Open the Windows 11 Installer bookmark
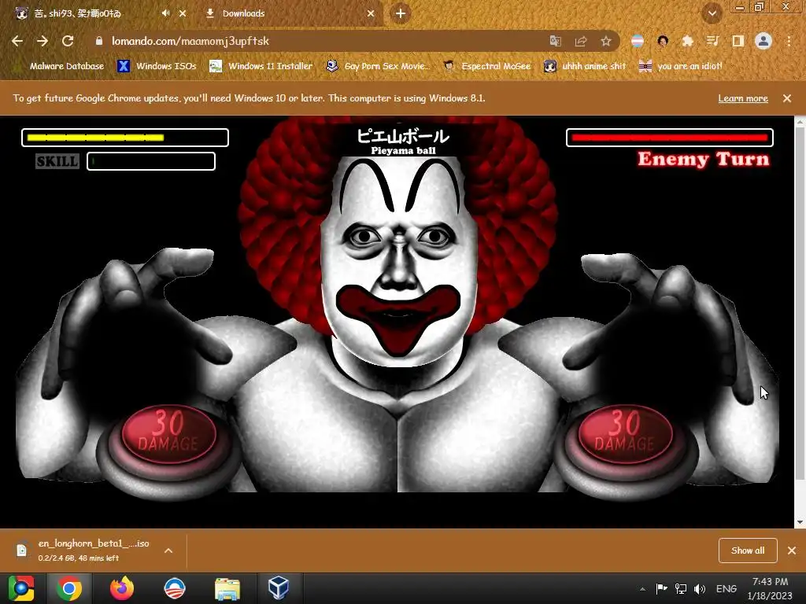 [261, 66]
